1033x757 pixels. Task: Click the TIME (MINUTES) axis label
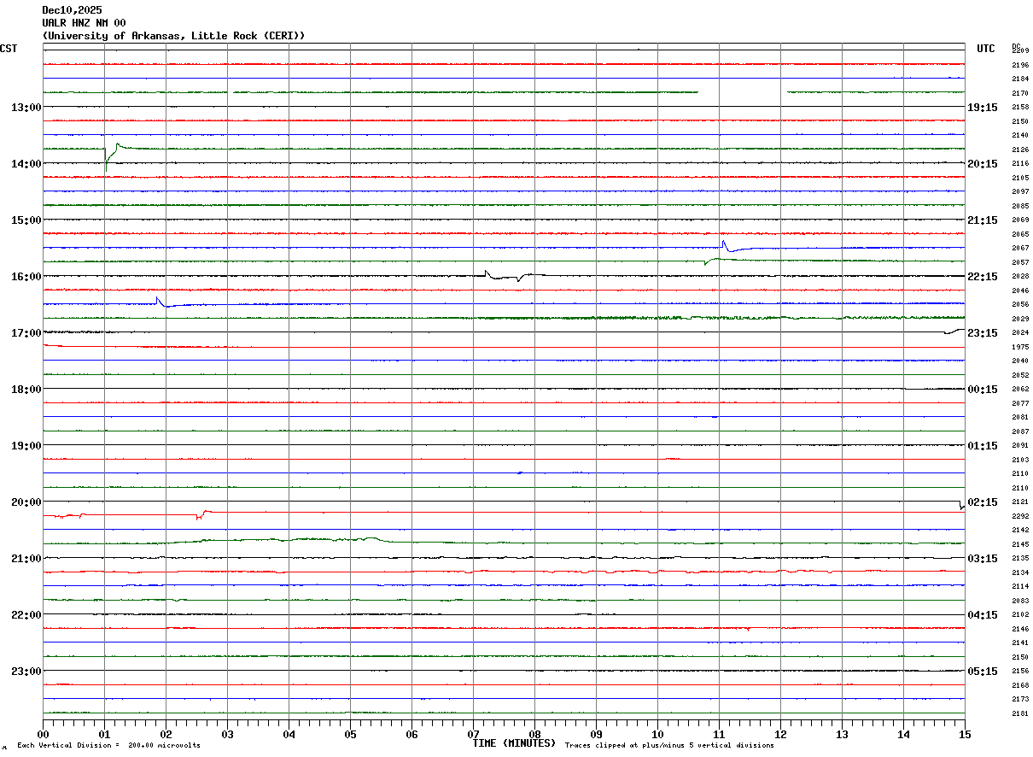pos(514,742)
